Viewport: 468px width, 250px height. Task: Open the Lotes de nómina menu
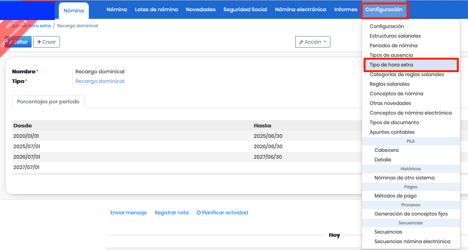pos(156,10)
